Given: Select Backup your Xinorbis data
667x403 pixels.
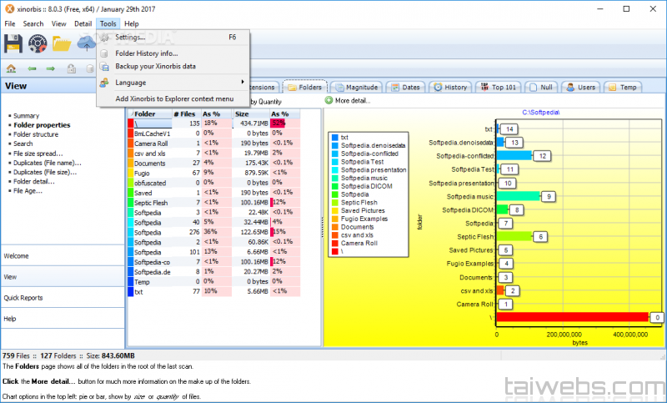Looking at the screenshot, I should (x=155, y=66).
